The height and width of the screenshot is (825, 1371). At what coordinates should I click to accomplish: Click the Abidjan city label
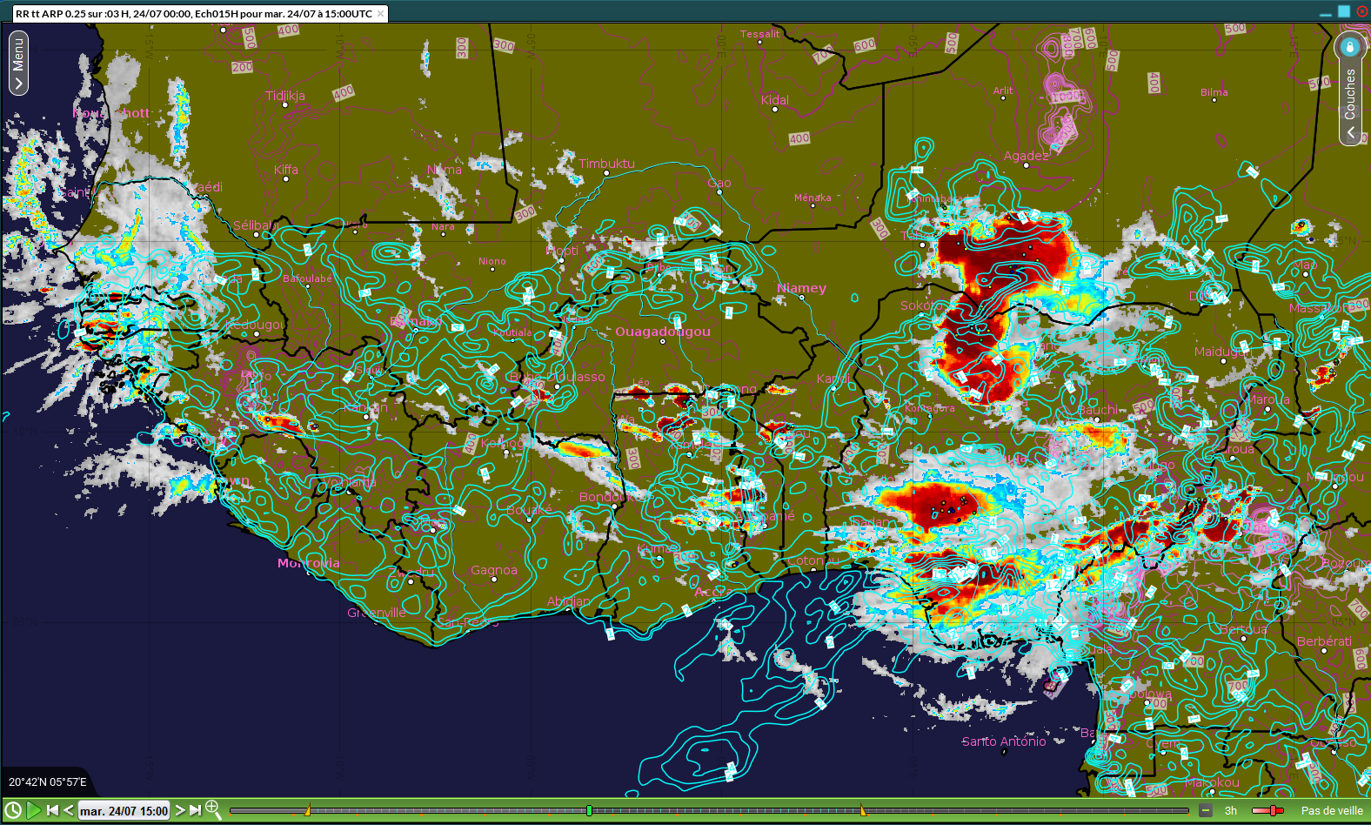tap(568, 601)
